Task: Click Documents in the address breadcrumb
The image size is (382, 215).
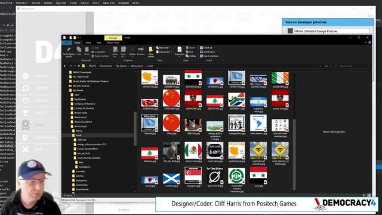Action: click(106, 66)
